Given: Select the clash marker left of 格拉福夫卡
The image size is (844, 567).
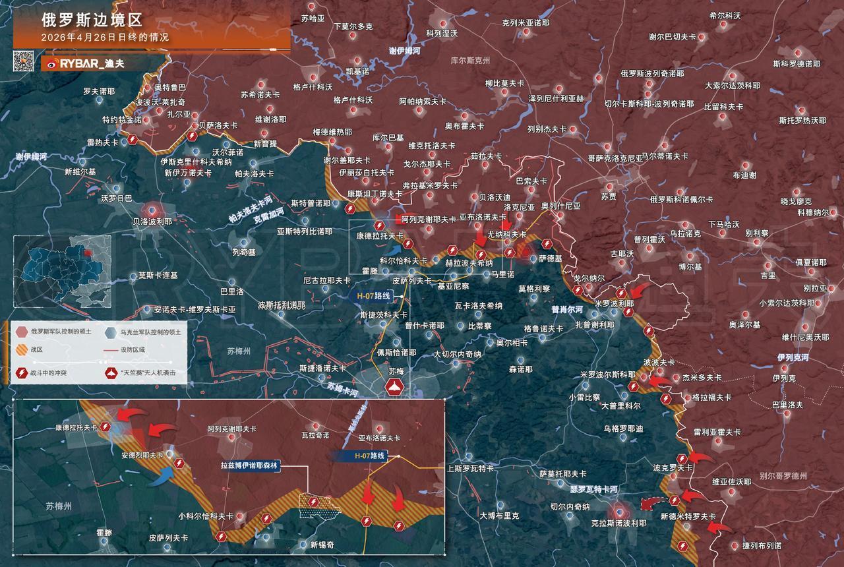Looking at the screenshot, I should (666, 398).
